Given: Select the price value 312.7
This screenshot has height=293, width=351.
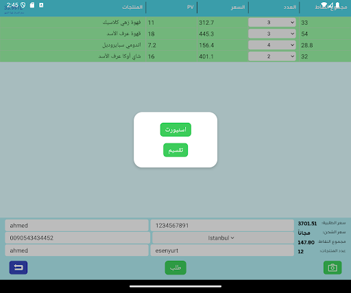Looking at the screenshot, I should tap(206, 23).
